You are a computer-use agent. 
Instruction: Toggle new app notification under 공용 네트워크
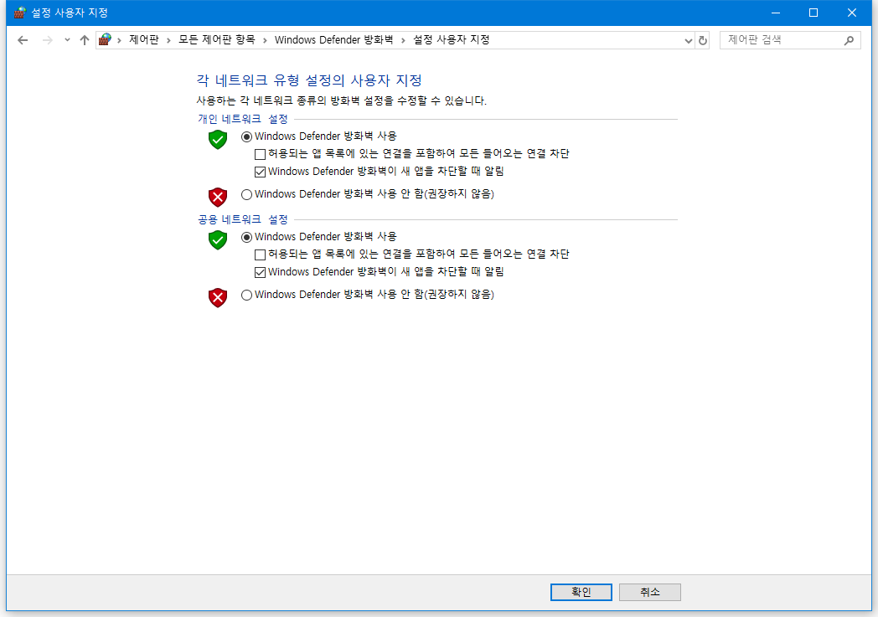click(x=260, y=272)
